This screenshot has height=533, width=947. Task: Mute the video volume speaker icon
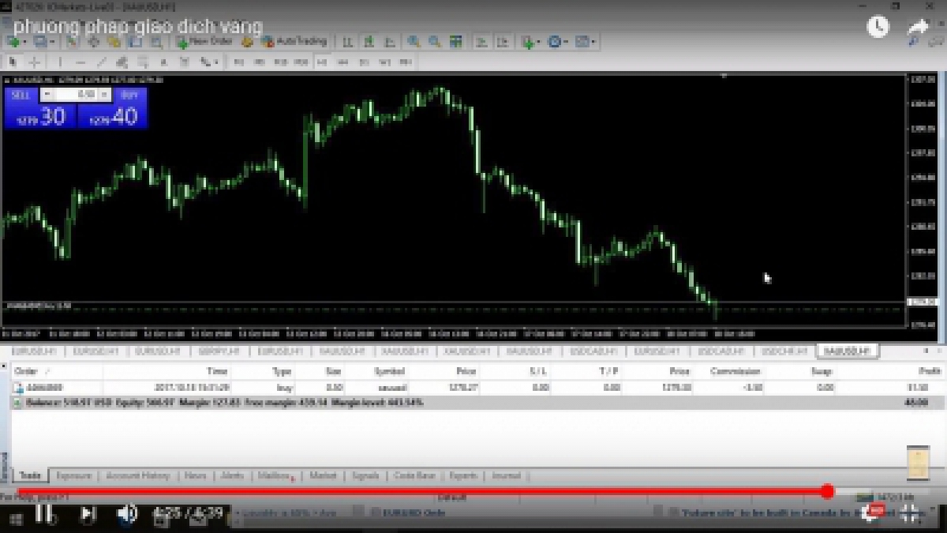[x=126, y=513]
